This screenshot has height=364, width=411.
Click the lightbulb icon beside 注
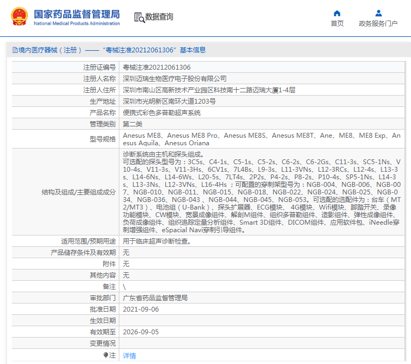point(106,355)
